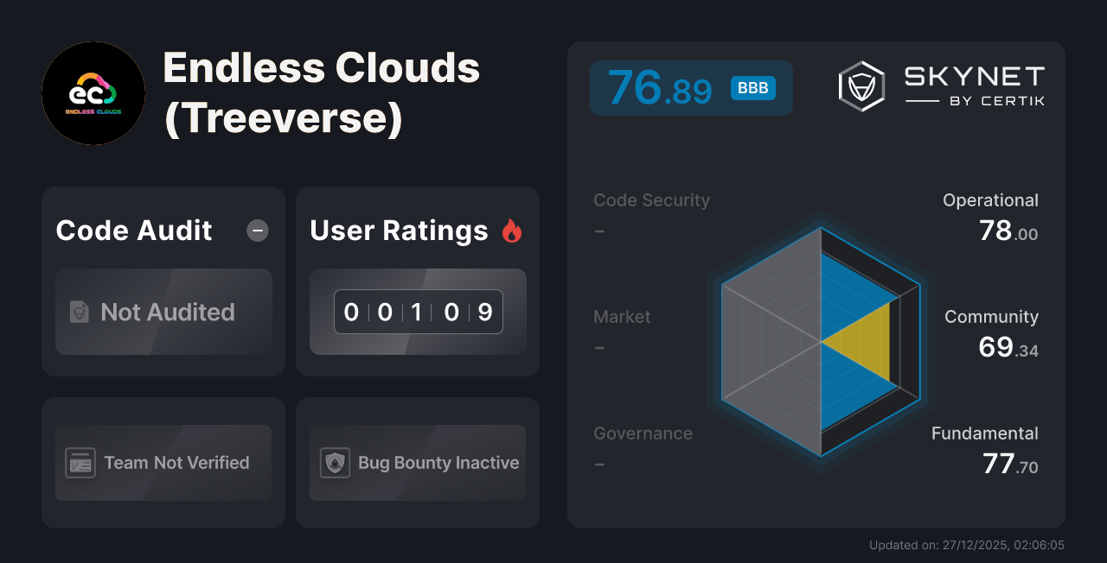Viewport: 1107px width, 563px height.
Task: Select the bug shield icon beside Bug Bounty Inactive
Action: (336, 463)
